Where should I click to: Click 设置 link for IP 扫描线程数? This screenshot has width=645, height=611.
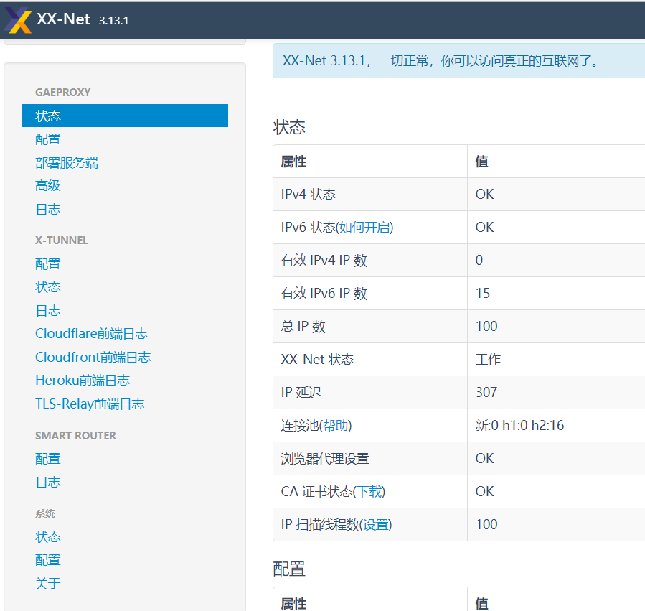375,525
